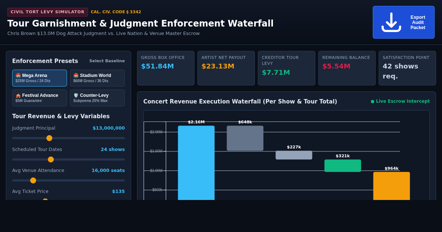The height and width of the screenshot is (232, 442).
Task: Click the Tour Revenue & Levy Variables heading
Action: (61, 116)
